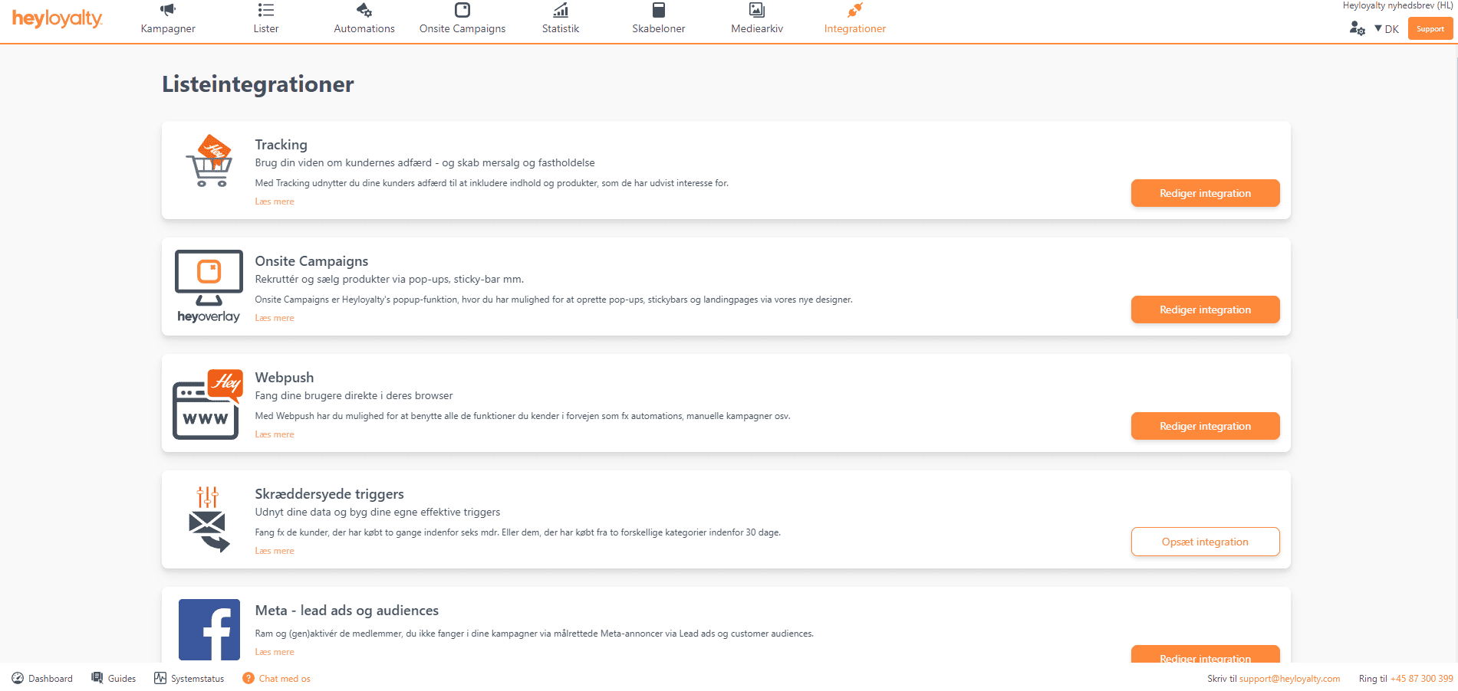Switch to the Integrationer tab

pos(854,28)
